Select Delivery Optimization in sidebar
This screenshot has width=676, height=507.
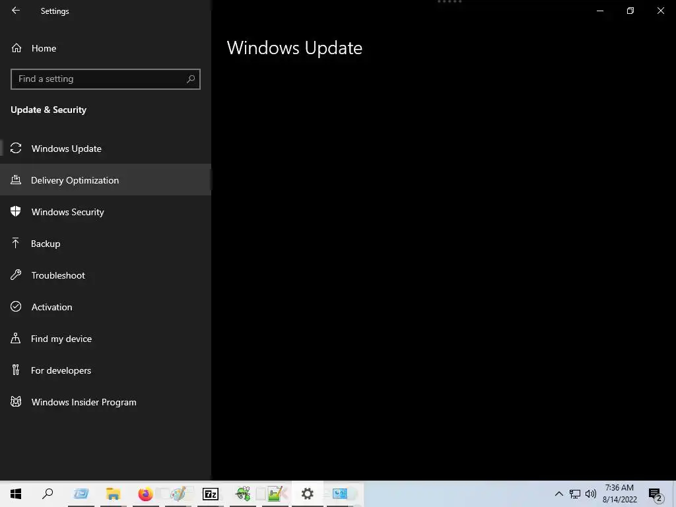106,180
